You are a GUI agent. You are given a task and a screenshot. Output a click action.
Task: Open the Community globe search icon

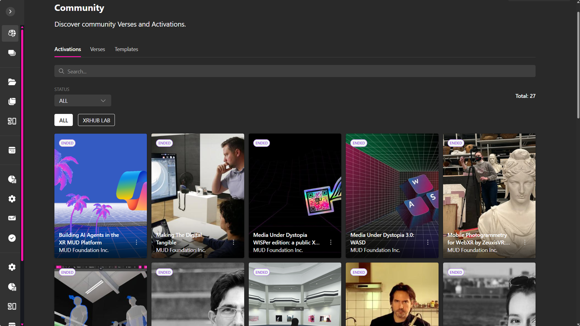[12, 33]
